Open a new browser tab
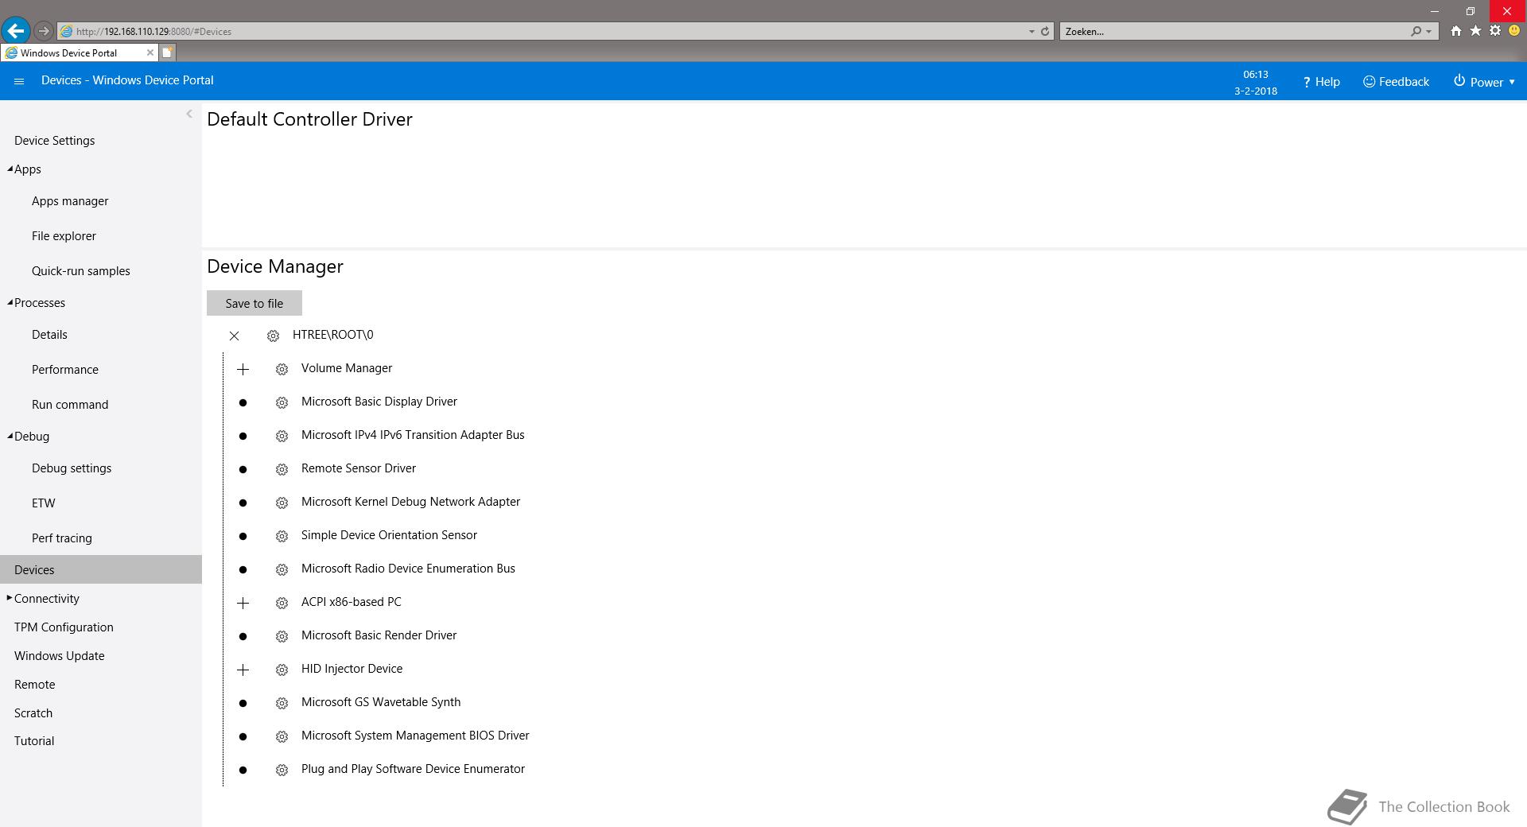 pyautogui.click(x=167, y=52)
